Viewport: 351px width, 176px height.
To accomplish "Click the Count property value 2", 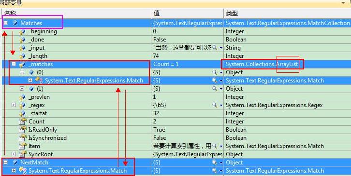I will [155, 122].
